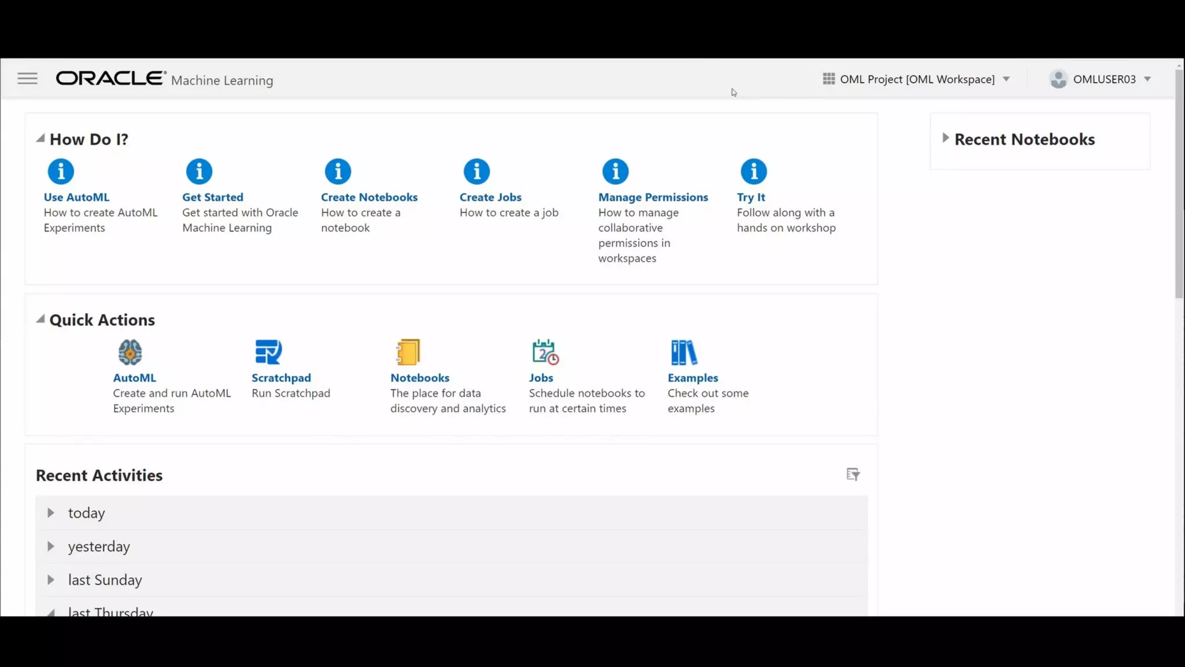
Task: Expand the last Sunday activities row
Action: click(51, 580)
